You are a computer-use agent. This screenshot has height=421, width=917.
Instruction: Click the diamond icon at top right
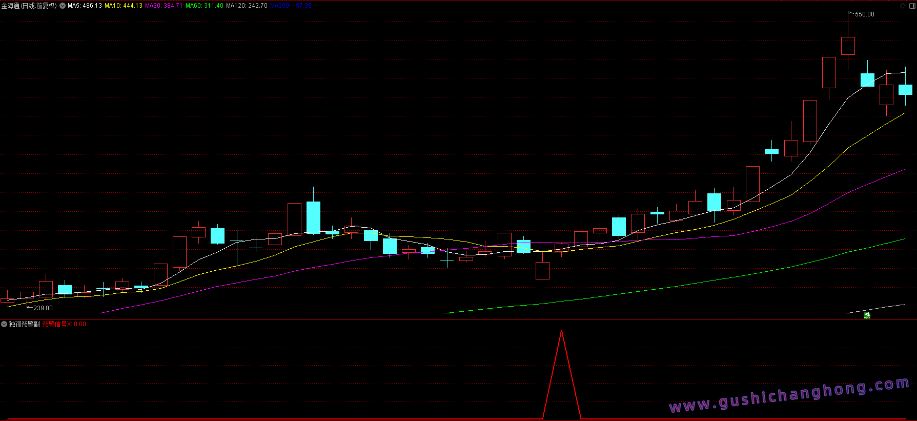[903, 6]
